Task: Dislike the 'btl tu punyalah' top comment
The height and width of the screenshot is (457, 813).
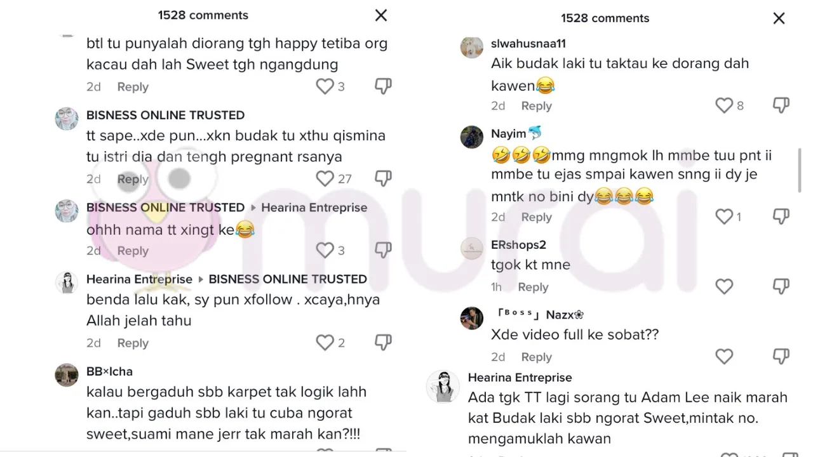Action: pyautogui.click(x=383, y=87)
